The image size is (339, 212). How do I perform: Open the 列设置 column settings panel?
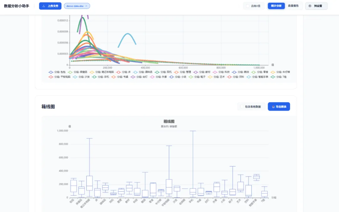[316, 6]
